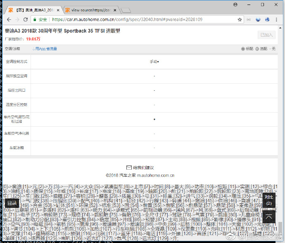The width and height of the screenshot is (285, 243).
Task: Click back-to-top arrow button
Action: [x=269, y=217]
